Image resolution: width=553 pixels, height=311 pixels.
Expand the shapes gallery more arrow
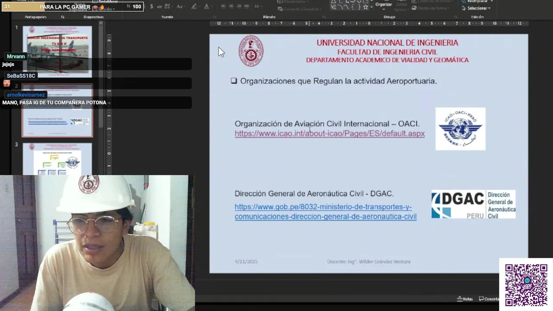372,7
